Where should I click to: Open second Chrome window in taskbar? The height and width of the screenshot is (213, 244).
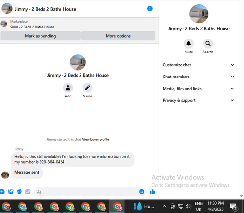coord(22,206)
